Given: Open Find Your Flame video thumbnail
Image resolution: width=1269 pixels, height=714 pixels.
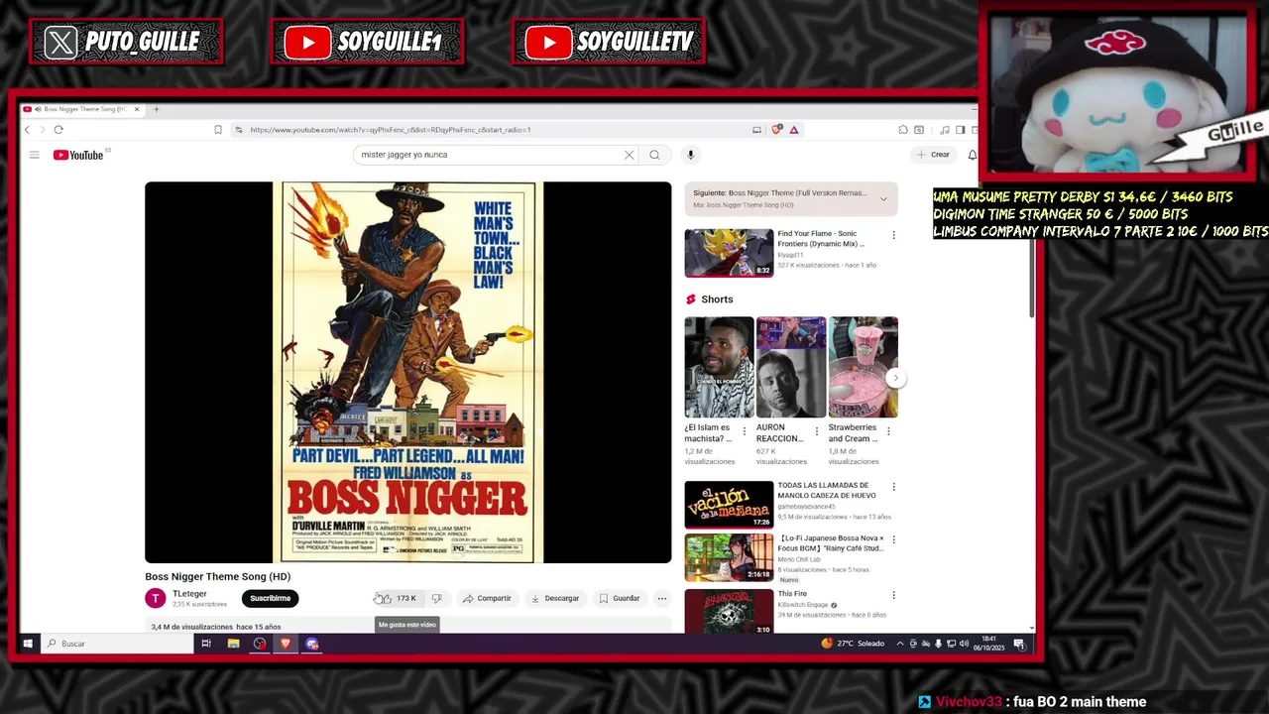Looking at the screenshot, I should tap(729, 253).
